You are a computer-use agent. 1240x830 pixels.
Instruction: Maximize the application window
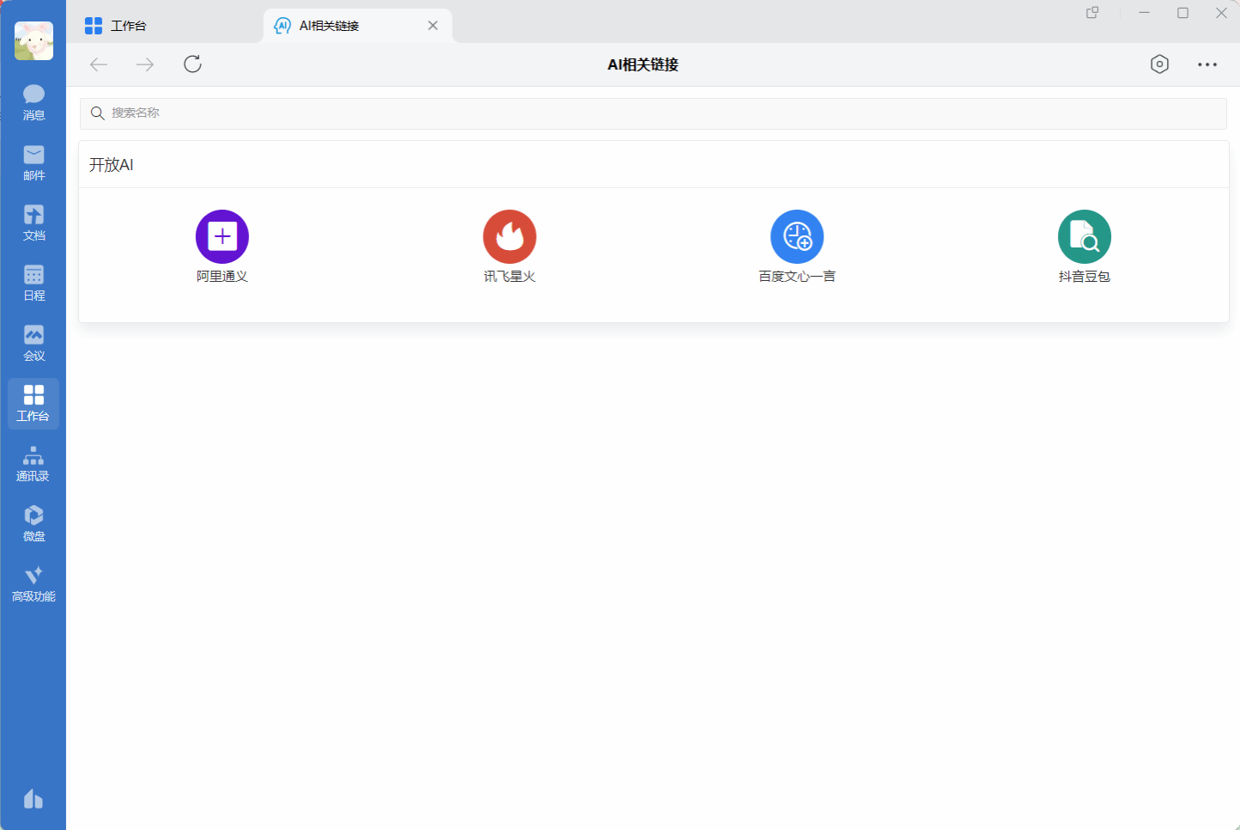pos(1182,13)
